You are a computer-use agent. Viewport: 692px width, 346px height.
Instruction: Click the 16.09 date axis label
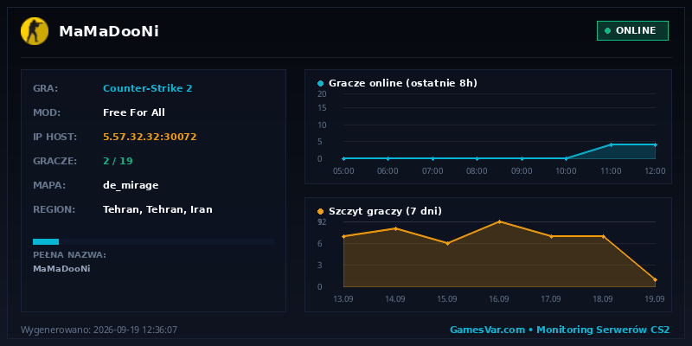point(499,298)
